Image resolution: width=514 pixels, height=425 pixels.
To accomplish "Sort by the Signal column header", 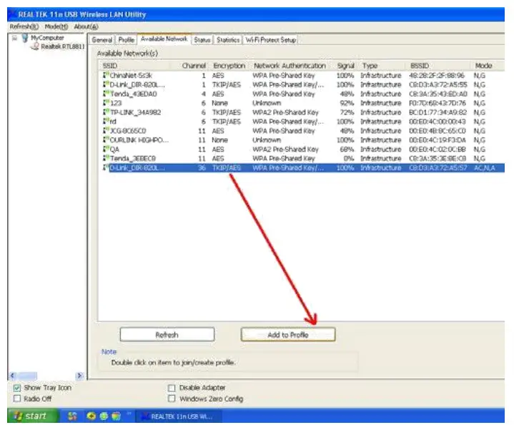I will (x=345, y=66).
